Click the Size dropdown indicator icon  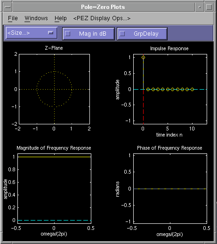[50, 32]
